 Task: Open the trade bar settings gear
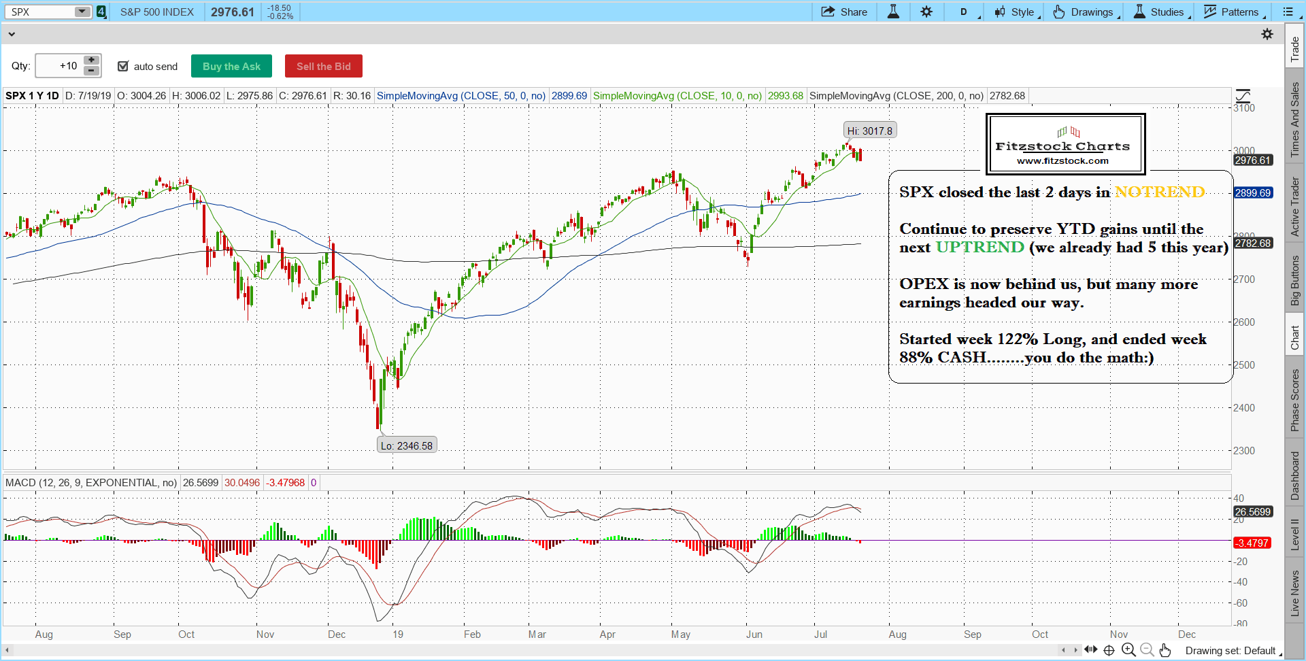(1267, 34)
